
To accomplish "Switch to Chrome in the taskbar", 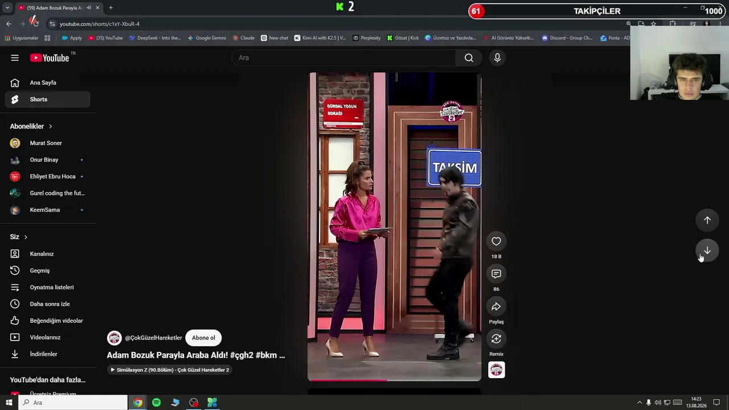I will point(138,403).
